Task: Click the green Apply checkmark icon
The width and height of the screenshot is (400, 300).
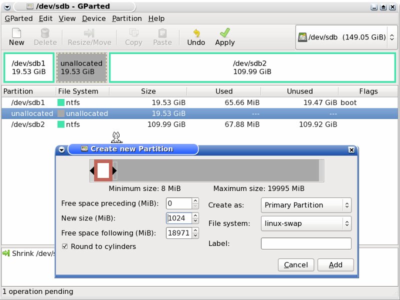Action: [x=224, y=33]
